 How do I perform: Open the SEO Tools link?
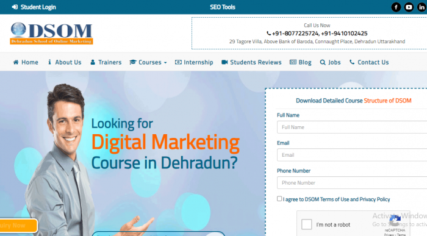tap(223, 7)
